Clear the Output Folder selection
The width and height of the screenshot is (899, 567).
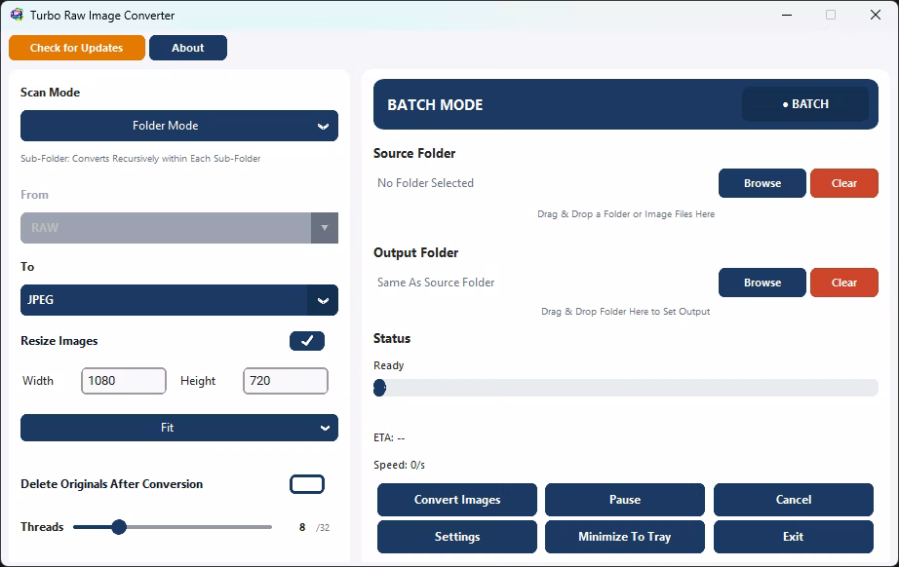844,283
